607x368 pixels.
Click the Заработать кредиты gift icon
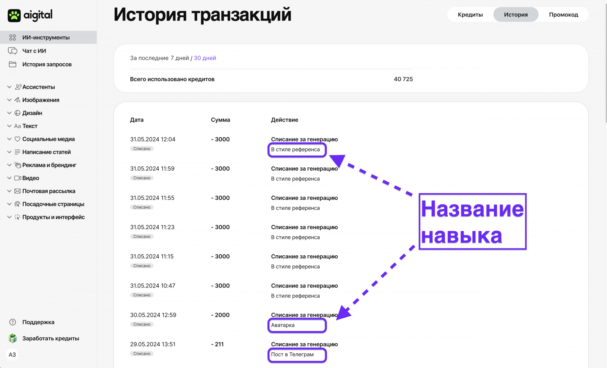(x=13, y=338)
